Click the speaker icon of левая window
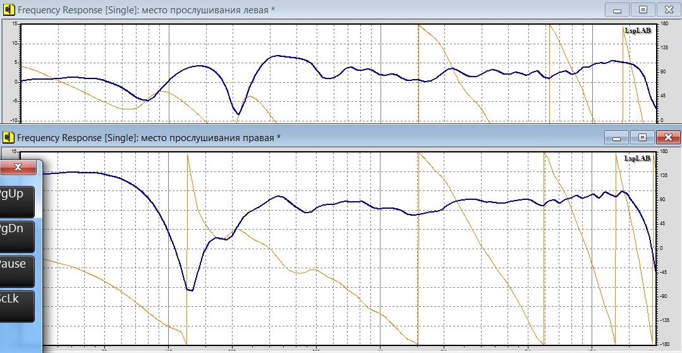The height and width of the screenshot is (353, 682). click(x=9, y=9)
